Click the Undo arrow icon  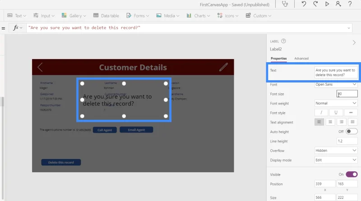(304, 4)
